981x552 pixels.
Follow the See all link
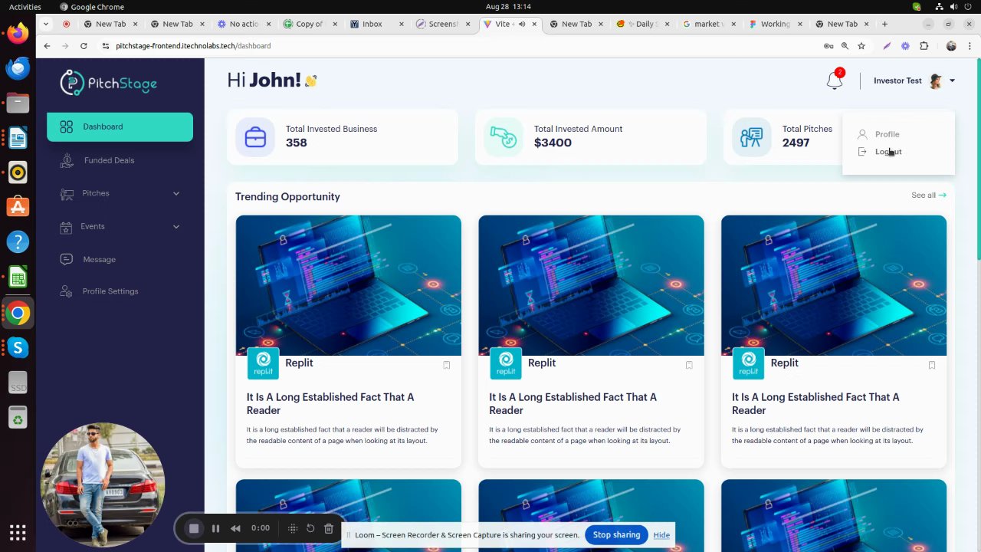click(x=929, y=195)
